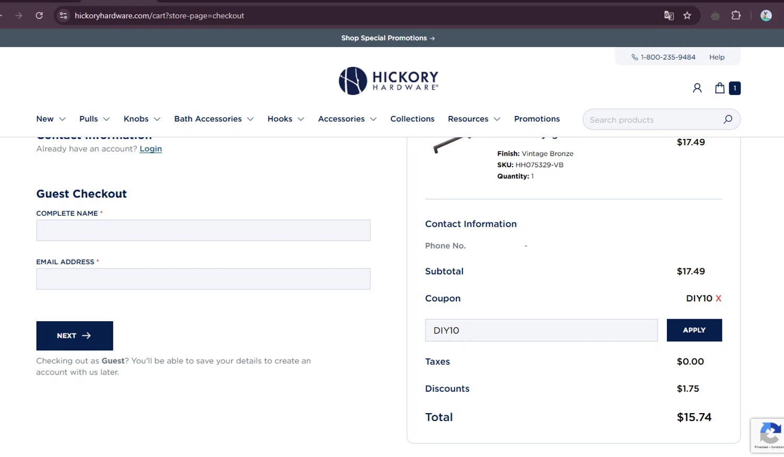Click the Discounts value $1.75
The height and width of the screenshot is (457, 784).
coord(688,389)
